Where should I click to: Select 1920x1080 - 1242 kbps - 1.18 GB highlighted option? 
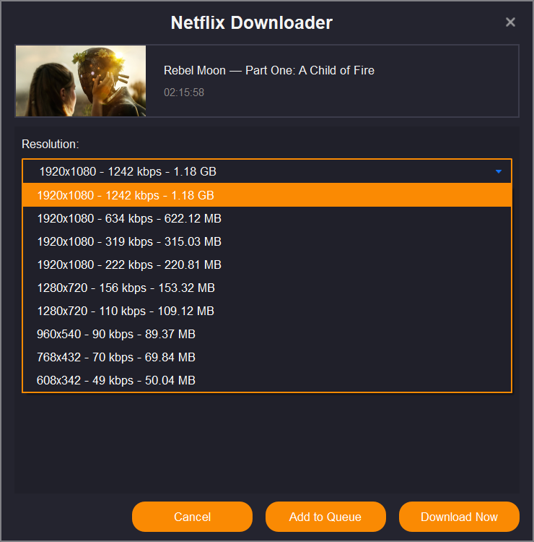point(266,195)
